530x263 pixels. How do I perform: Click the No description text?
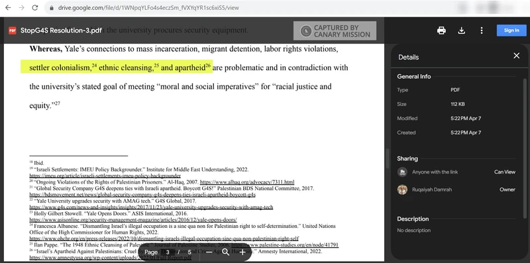[413, 231]
